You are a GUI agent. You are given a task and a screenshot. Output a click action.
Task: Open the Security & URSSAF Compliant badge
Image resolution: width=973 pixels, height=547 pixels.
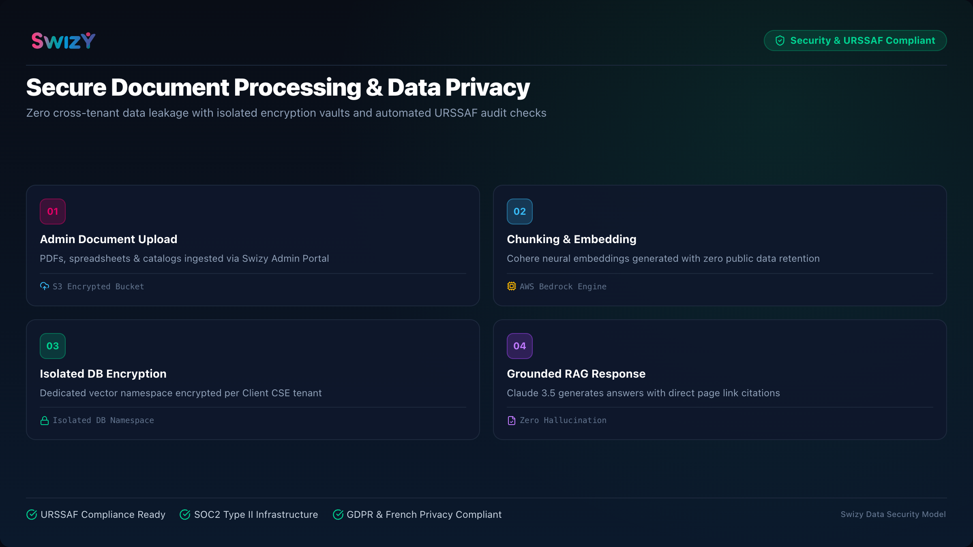tap(855, 41)
